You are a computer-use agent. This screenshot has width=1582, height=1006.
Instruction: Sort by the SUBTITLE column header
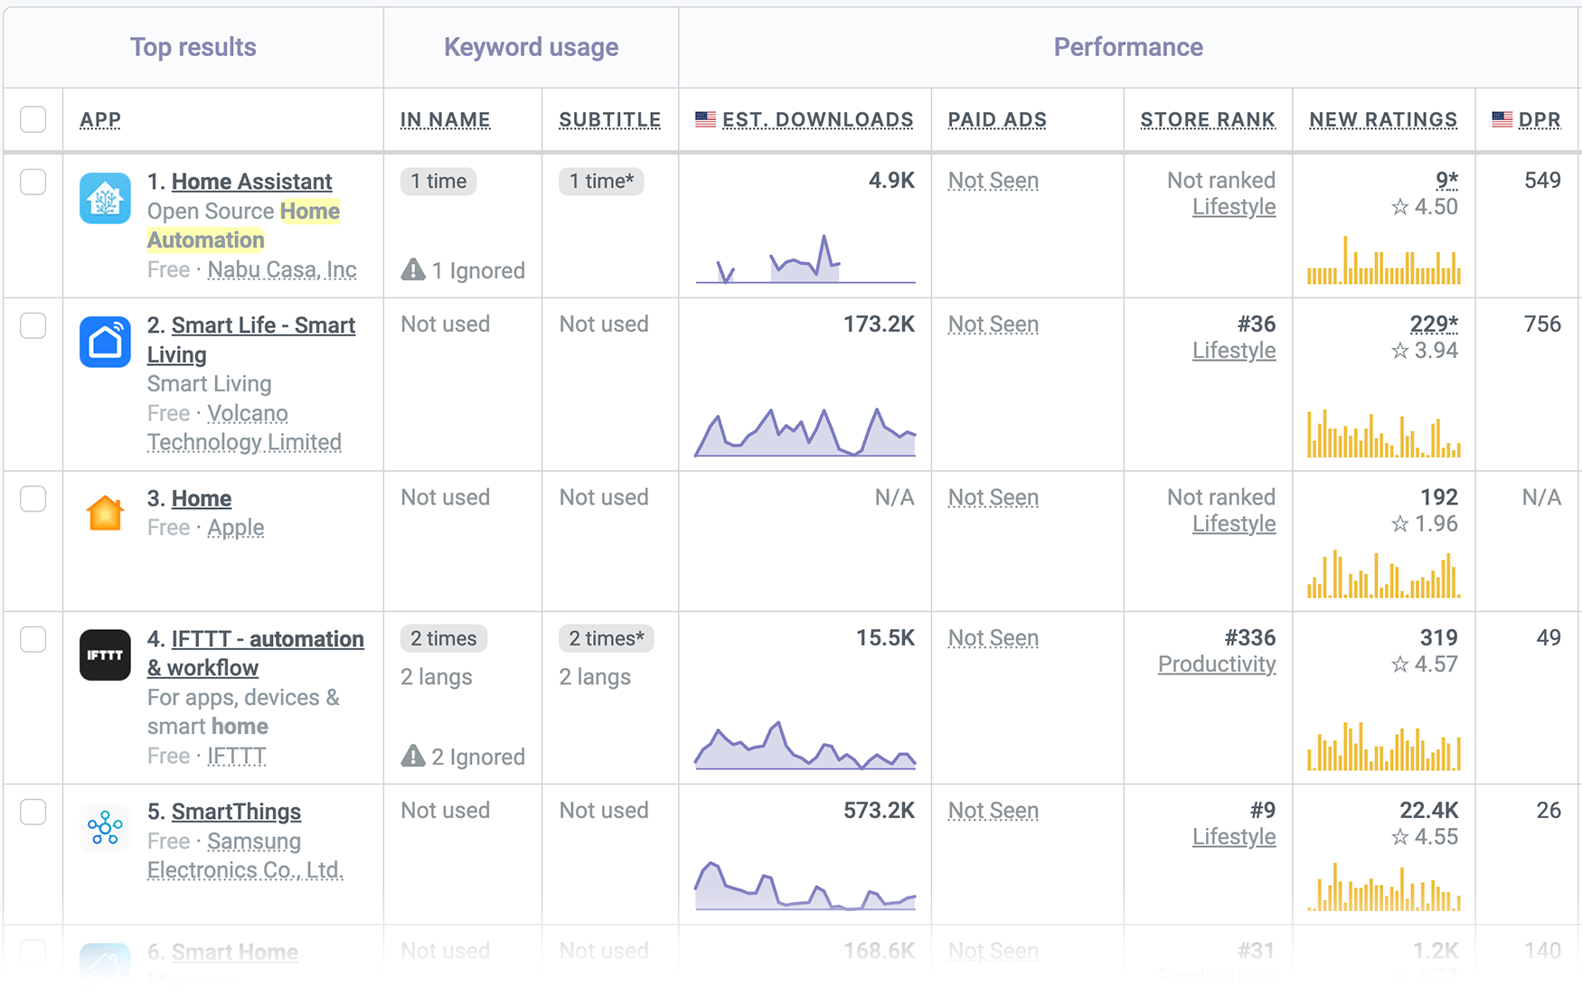[609, 119]
